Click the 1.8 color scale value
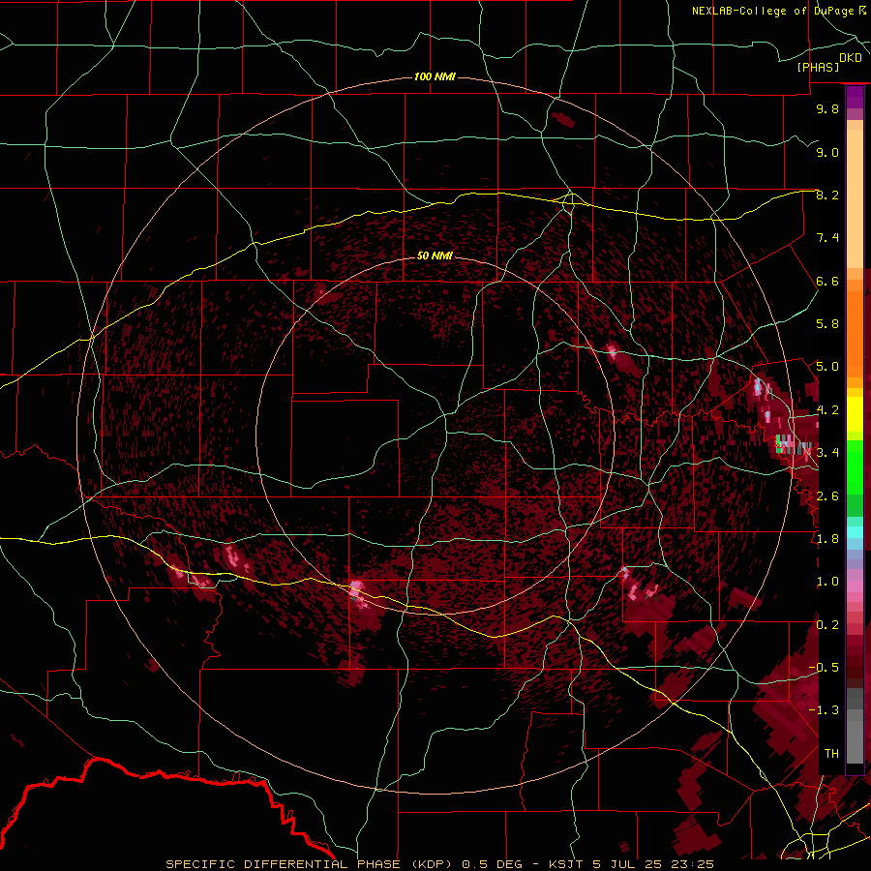The image size is (871, 871). pyautogui.click(x=827, y=539)
